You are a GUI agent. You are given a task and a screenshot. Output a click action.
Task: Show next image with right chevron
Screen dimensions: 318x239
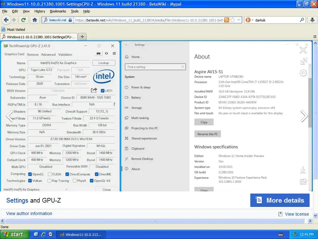pos(304,116)
